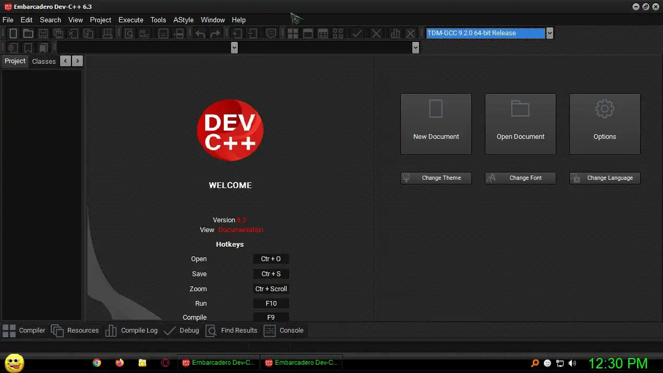Viewport: 663px width, 373px height.
Task: Click the Replace AB-AC toolbar icon
Action: click(144, 33)
